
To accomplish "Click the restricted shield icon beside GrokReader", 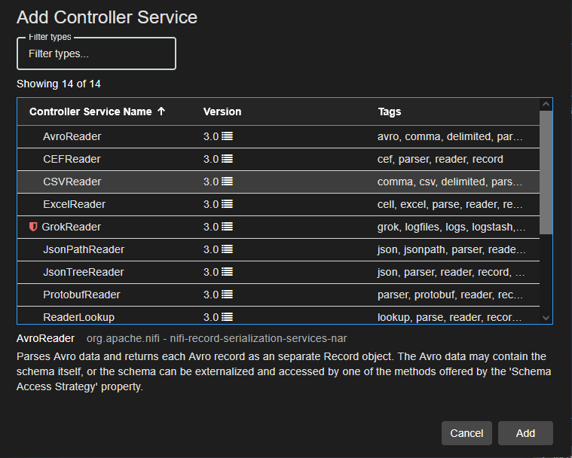I will 33,227.
